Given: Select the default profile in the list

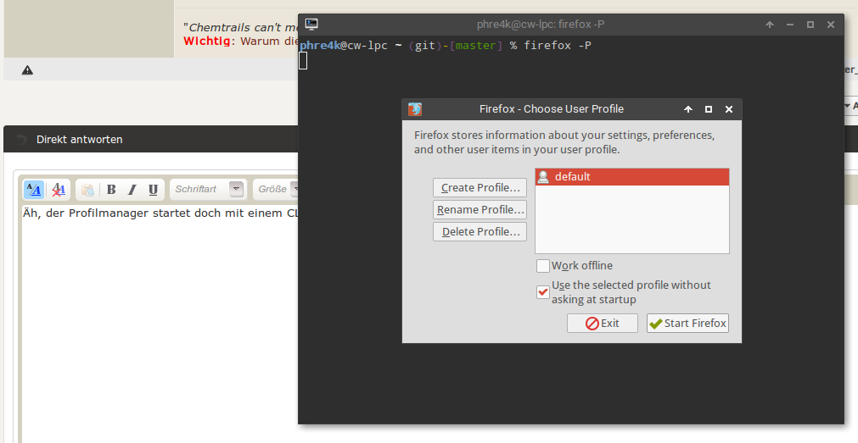Looking at the screenshot, I should click(x=632, y=177).
